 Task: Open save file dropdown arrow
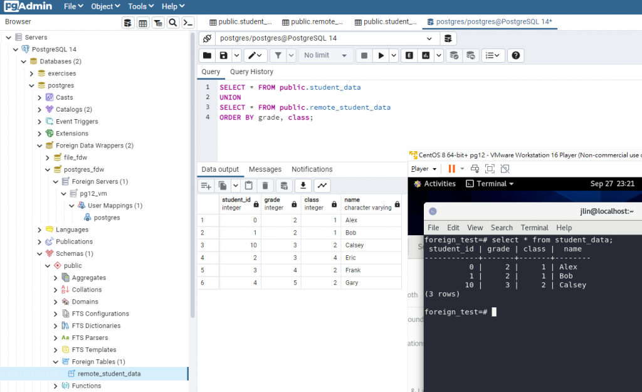236,55
